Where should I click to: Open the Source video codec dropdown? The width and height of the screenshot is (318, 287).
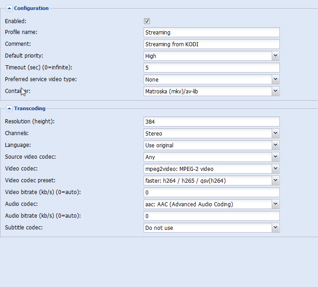coord(275,157)
